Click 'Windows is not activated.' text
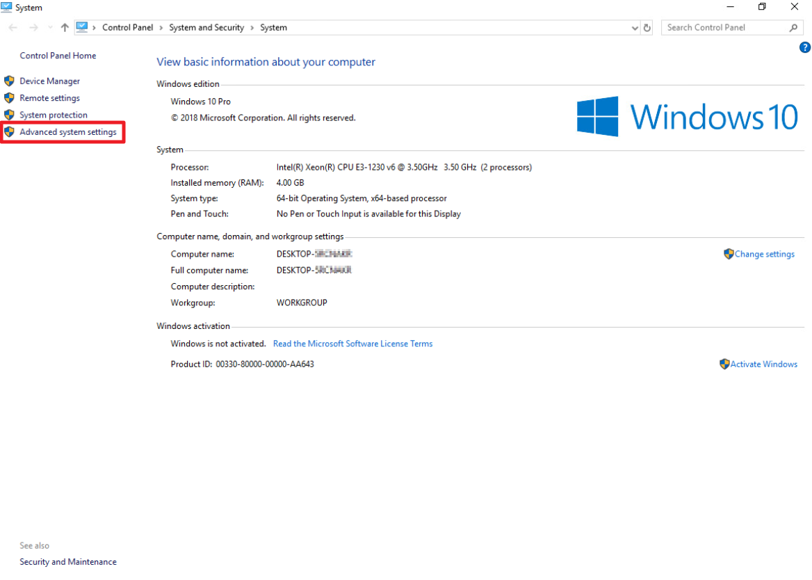This screenshot has width=812, height=580. (218, 344)
